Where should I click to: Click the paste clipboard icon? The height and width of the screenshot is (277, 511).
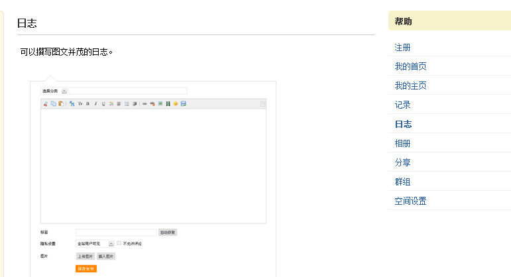[x=61, y=103]
